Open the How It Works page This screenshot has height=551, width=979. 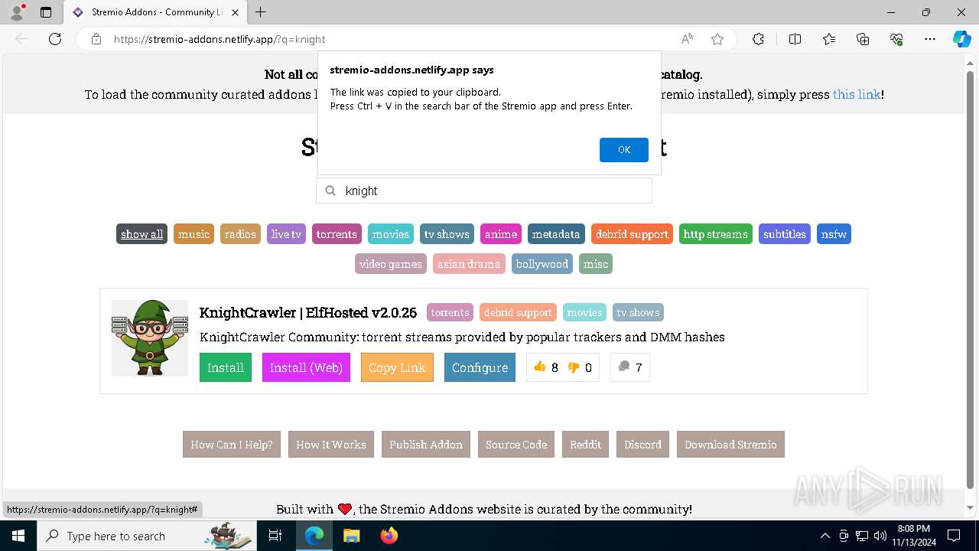coord(331,445)
